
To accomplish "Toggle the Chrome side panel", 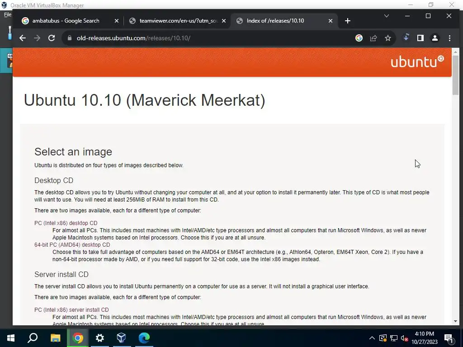I will [420, 38].
